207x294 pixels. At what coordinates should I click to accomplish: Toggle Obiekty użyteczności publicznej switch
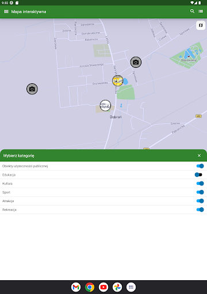tap(200, 166)
